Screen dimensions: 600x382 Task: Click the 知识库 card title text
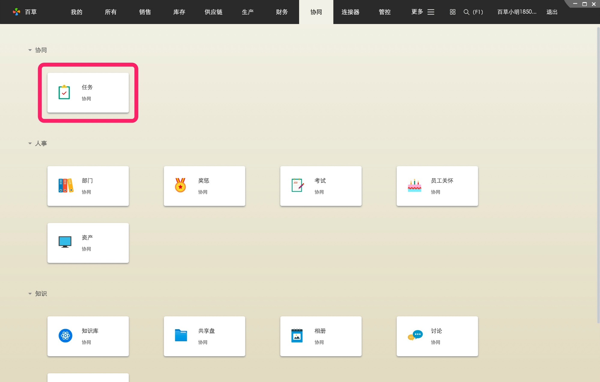click(90, 331)
